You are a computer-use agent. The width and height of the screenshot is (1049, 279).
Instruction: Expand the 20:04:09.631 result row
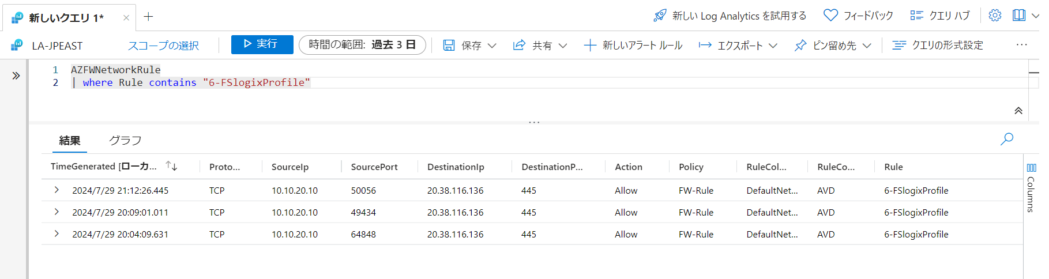click(x=57, y=234)
